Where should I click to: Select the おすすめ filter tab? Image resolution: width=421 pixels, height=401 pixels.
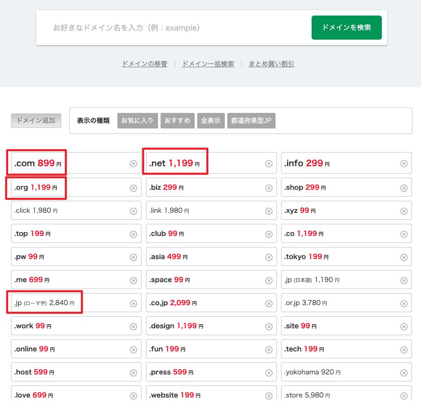[x=178, y=120]
